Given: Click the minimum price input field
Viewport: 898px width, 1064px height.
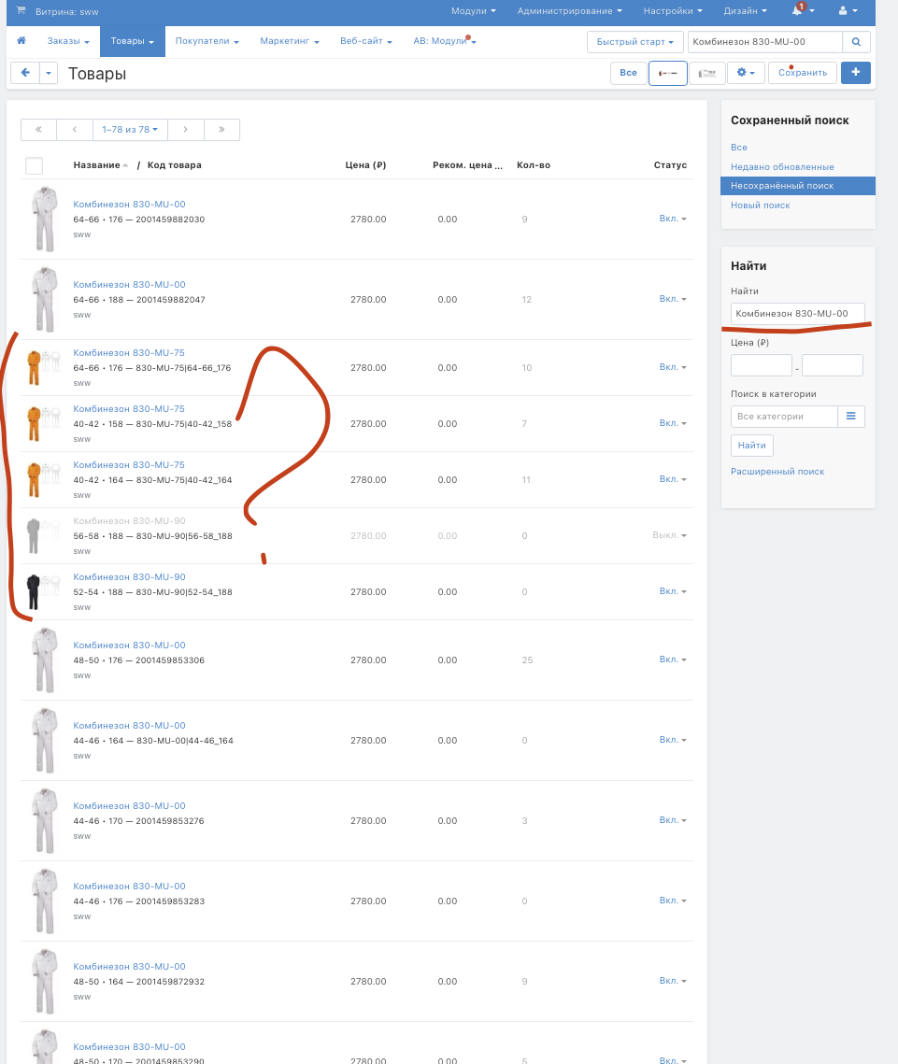Looking at the screenshot, I should pos(761,365).
